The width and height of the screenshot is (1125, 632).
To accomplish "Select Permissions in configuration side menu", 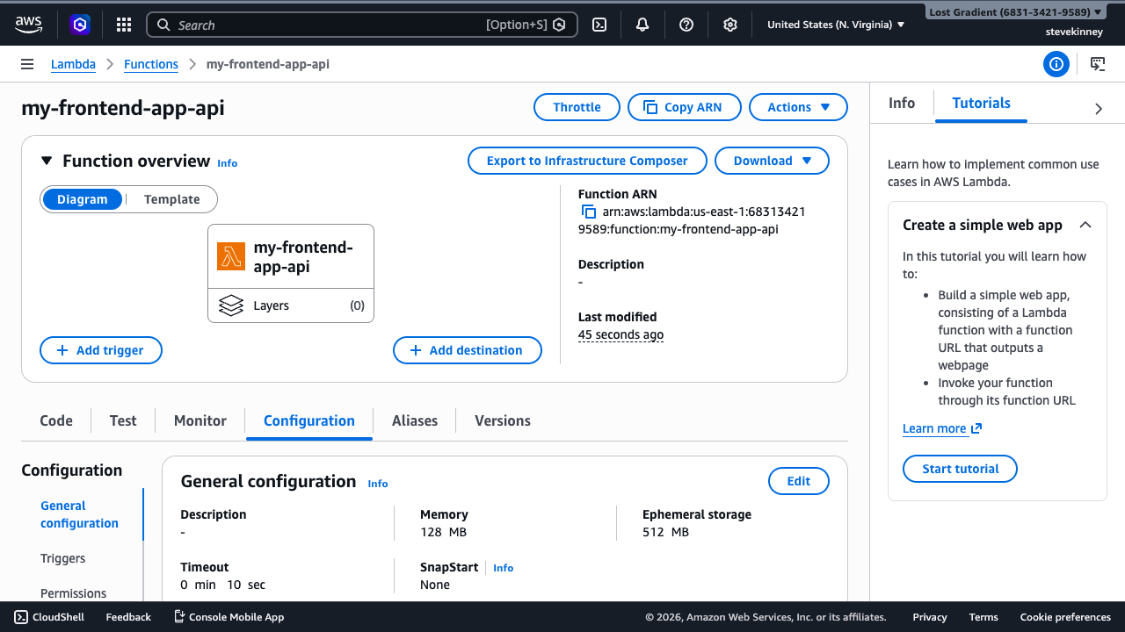I will 74,593.
